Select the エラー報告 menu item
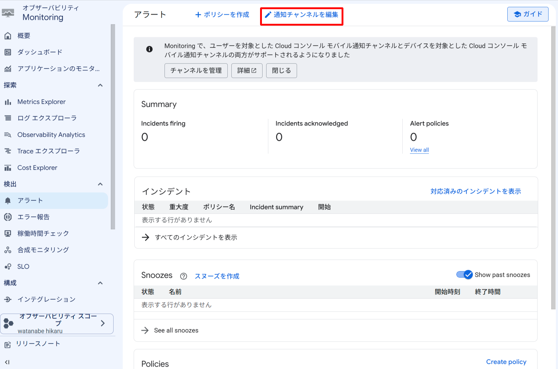The width and height of the screenshot is (558, 369). point(54,217)
